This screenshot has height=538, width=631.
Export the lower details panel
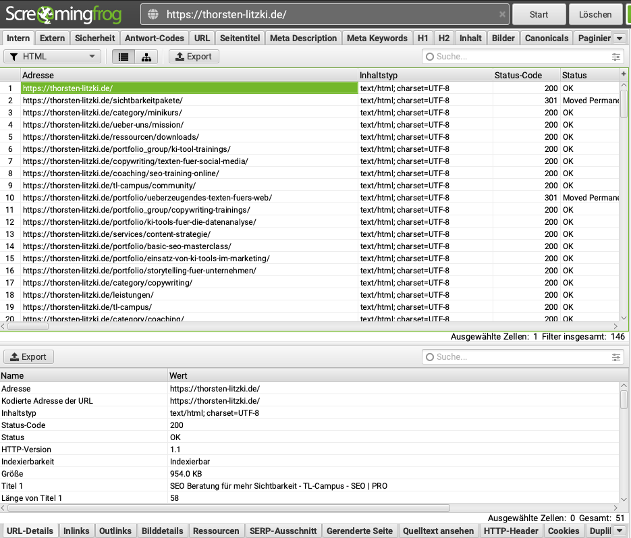28,357
